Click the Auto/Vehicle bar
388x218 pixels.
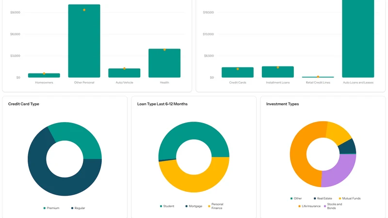tap(124, 73)
